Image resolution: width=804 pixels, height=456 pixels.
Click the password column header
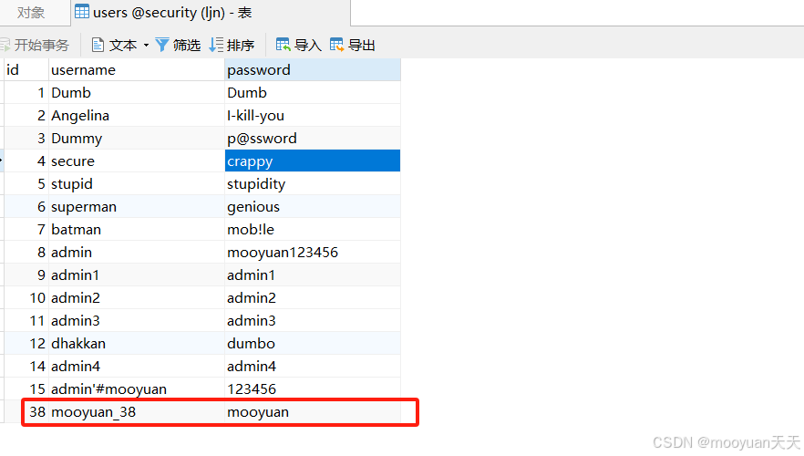coord(313,69)
